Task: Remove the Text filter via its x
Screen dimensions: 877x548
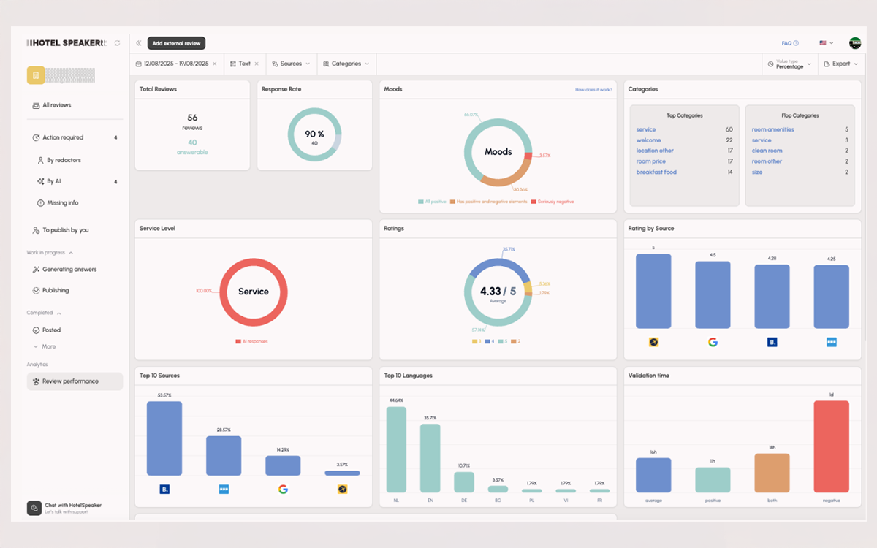Action: pyautogui.click(x=257, y=64)
